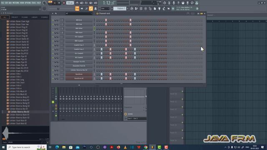Switch browser to the ALL tab
This screenshot has height=150, width=267.
(5, 17)
